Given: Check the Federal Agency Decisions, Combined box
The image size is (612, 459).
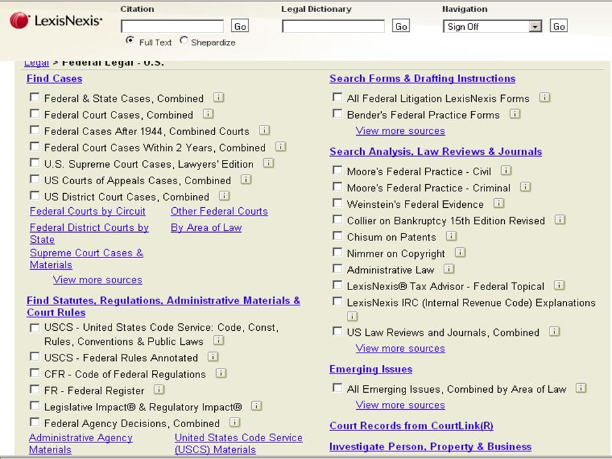Looking at the screenshot, I should click(34, 421).
